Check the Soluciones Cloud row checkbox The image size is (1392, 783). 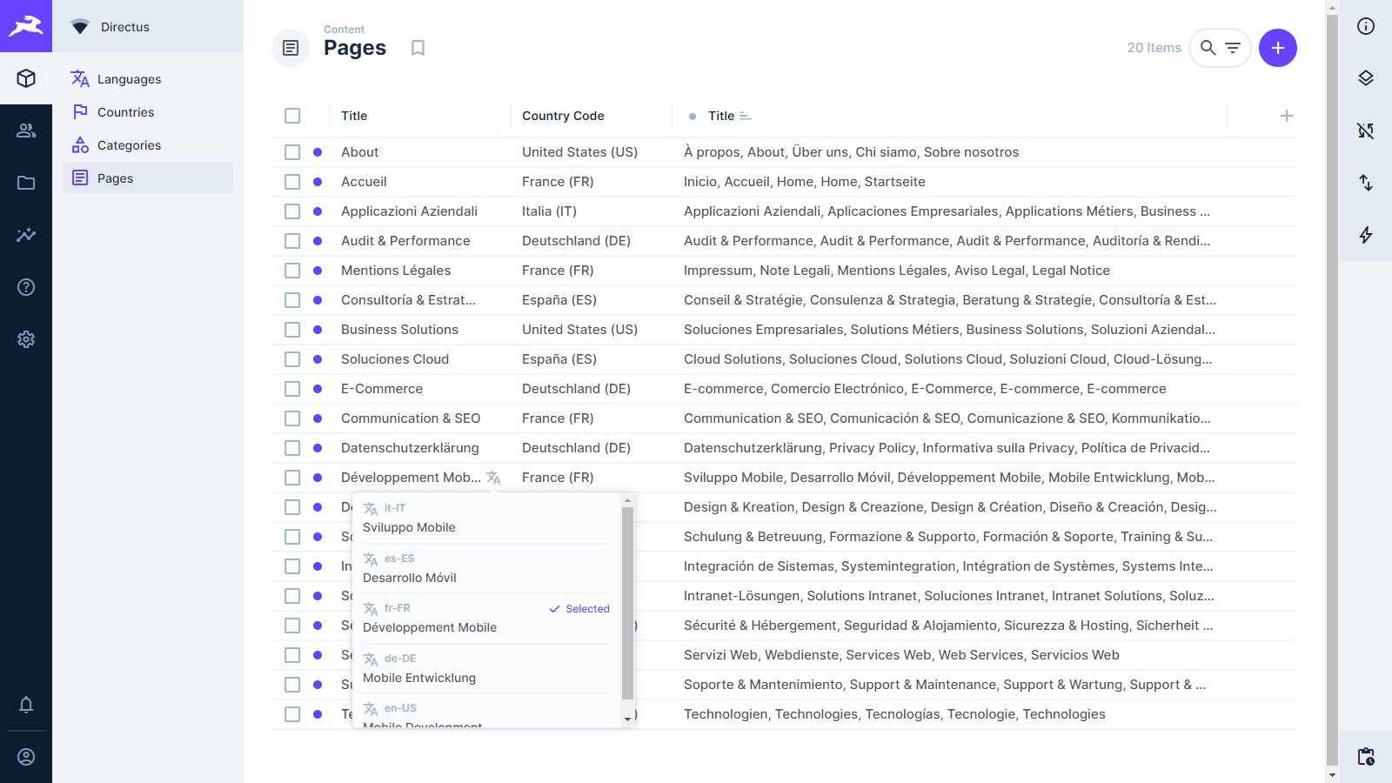[292, 359]
